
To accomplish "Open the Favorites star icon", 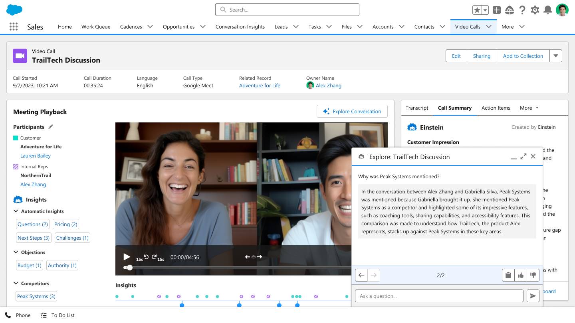I will (477, 10).
